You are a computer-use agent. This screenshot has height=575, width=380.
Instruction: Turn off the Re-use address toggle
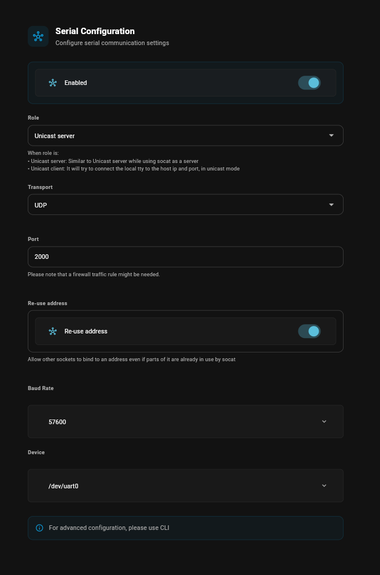coord(309,331)
